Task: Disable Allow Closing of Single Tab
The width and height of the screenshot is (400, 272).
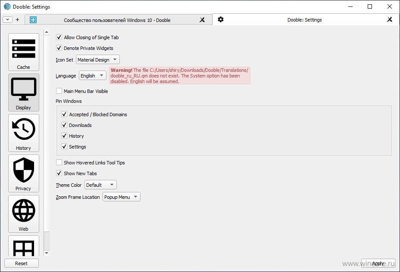Action: [x=59, y=37]
